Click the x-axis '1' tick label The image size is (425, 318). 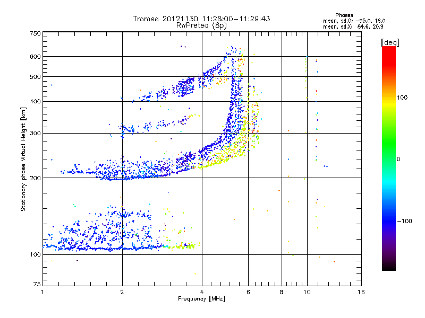pos(42,292)
